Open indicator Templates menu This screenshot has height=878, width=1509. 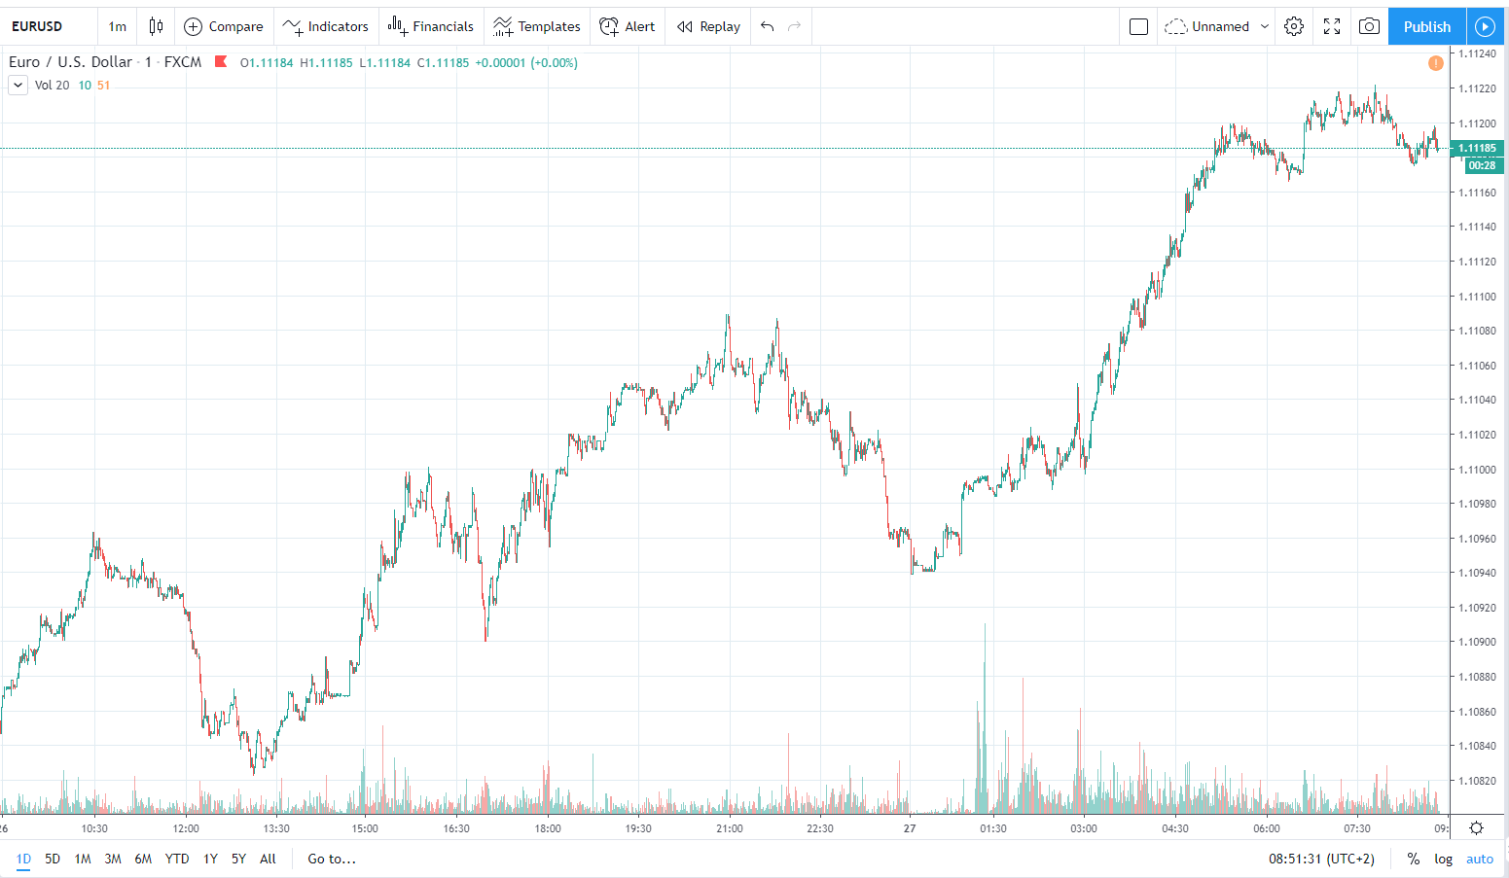[x=537, y=26]
